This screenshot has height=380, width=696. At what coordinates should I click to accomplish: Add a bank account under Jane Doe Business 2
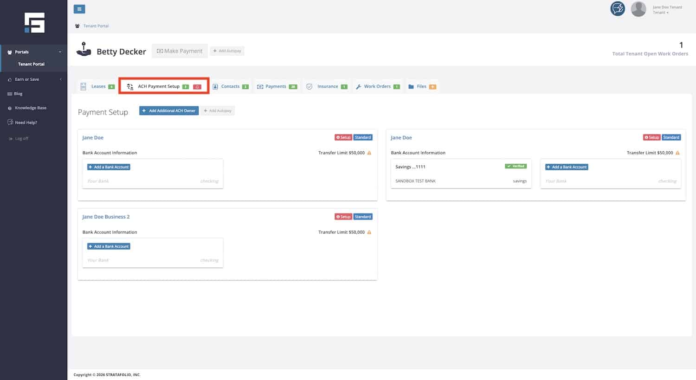coord(109,246)
